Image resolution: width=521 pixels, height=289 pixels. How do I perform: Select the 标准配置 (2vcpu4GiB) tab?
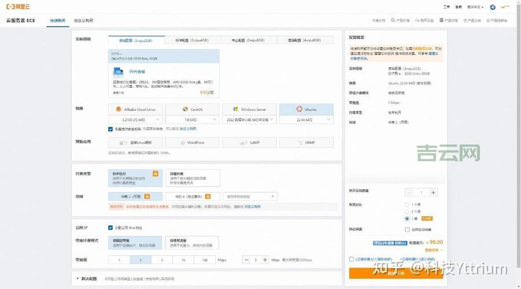point(192,40)
